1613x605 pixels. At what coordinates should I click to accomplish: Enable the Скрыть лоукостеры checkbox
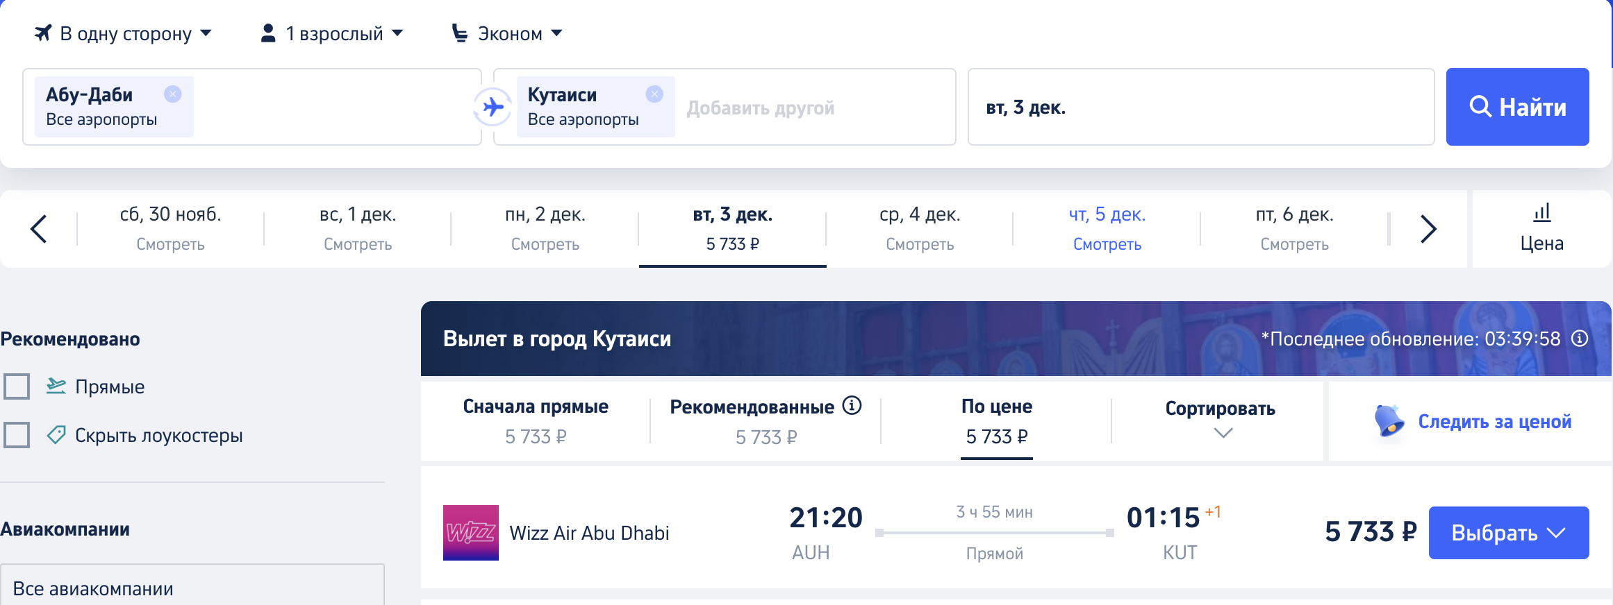[x=17, y=435]
